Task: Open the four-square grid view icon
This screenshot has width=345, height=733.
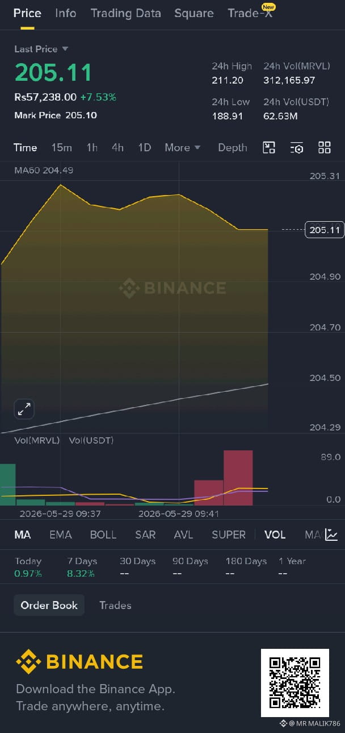Action: [325, 148]
